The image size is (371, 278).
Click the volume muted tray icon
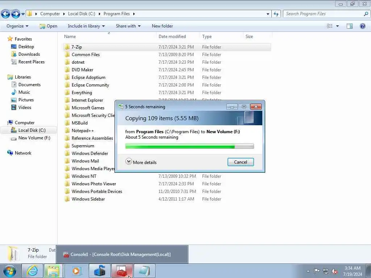coord(334,271)
